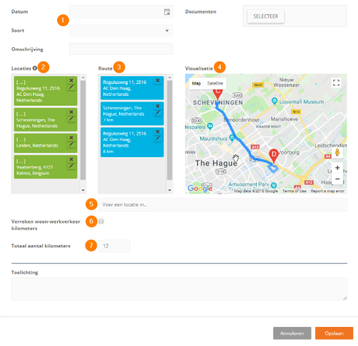
Task: Switch the map to Satellite view
Action: pyautogui.click(x=215, y=83)
